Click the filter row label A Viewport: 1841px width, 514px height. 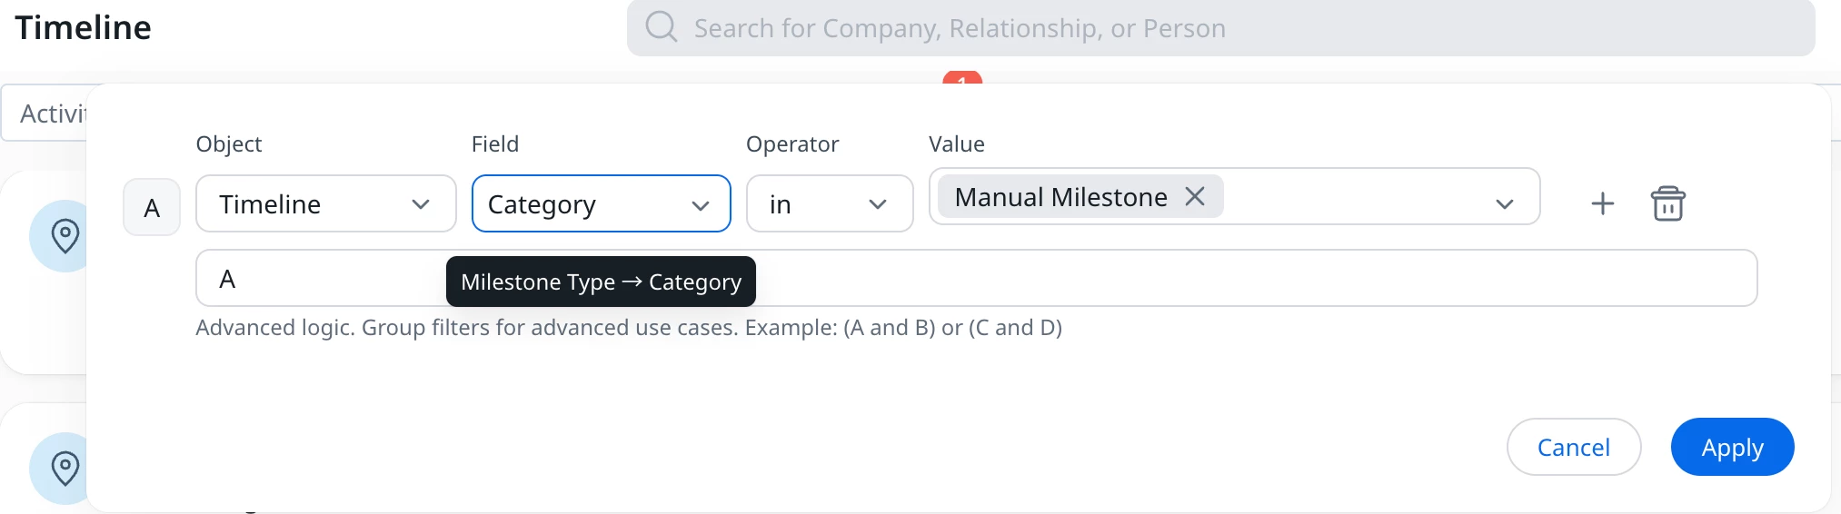(x=152, y=208)
